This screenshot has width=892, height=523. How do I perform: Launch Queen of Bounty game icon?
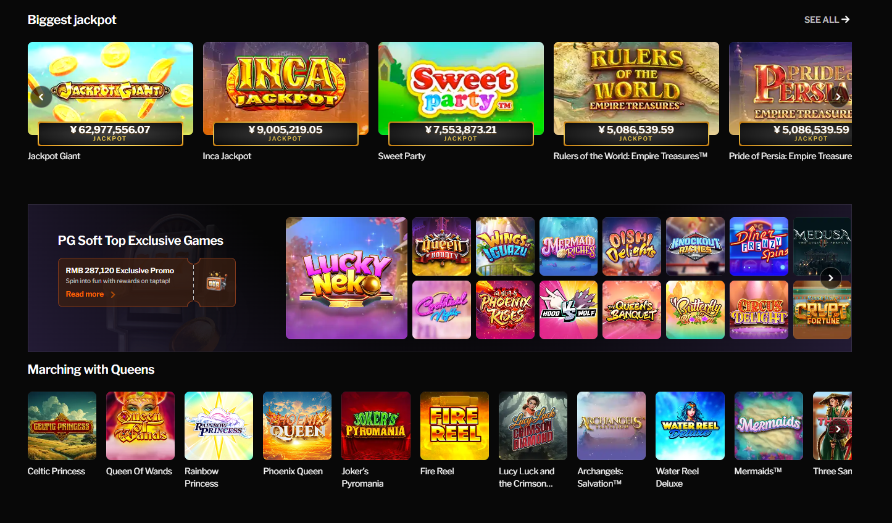pyautogui.click(x=441, y=246)
